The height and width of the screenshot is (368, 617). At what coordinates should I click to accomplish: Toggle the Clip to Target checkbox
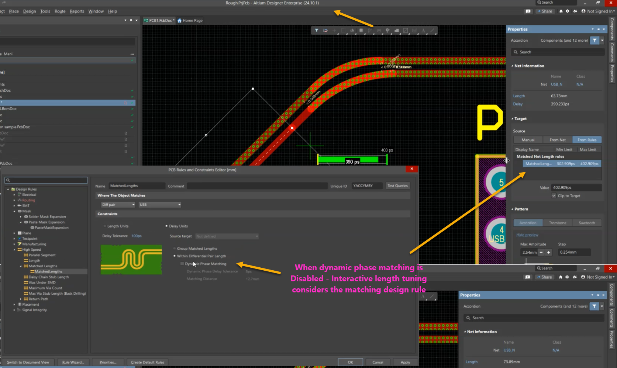(x=554, y=196)
